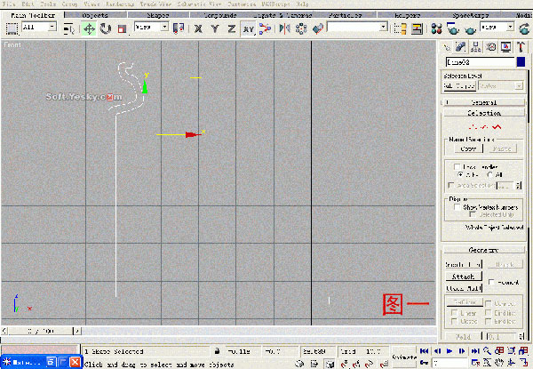Click the Render Last icon
The image size is (533, 369).
[524, 29]
